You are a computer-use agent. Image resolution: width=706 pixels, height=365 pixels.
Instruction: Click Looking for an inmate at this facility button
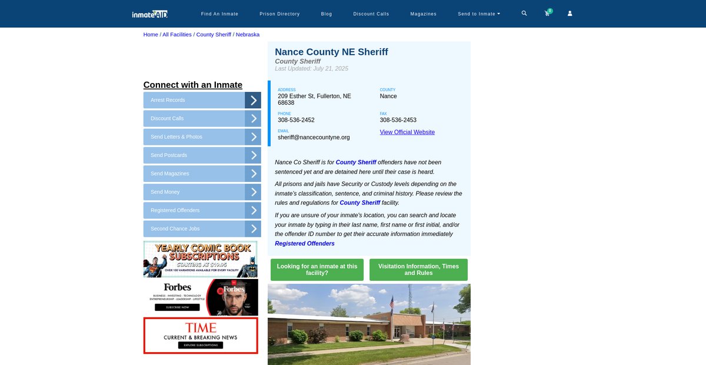[317, 270]
